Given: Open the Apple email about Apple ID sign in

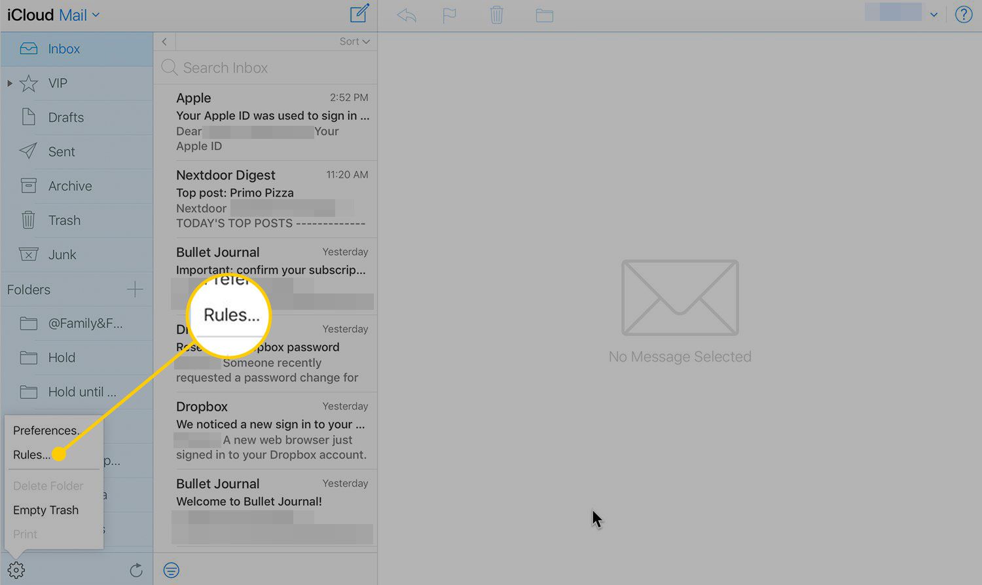Looking at the screenshot, I should point(265,123).
